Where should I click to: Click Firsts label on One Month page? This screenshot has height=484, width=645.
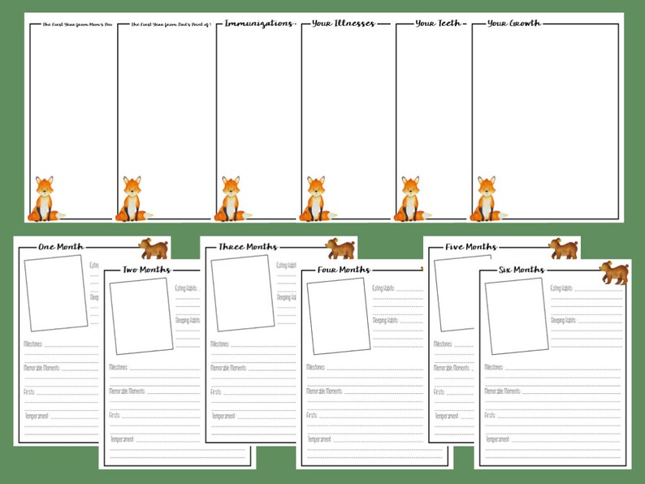pos(28,392)
